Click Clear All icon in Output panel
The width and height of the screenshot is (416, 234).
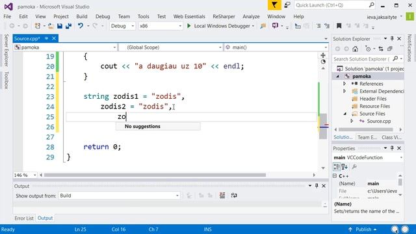click(x=222, y=196)
